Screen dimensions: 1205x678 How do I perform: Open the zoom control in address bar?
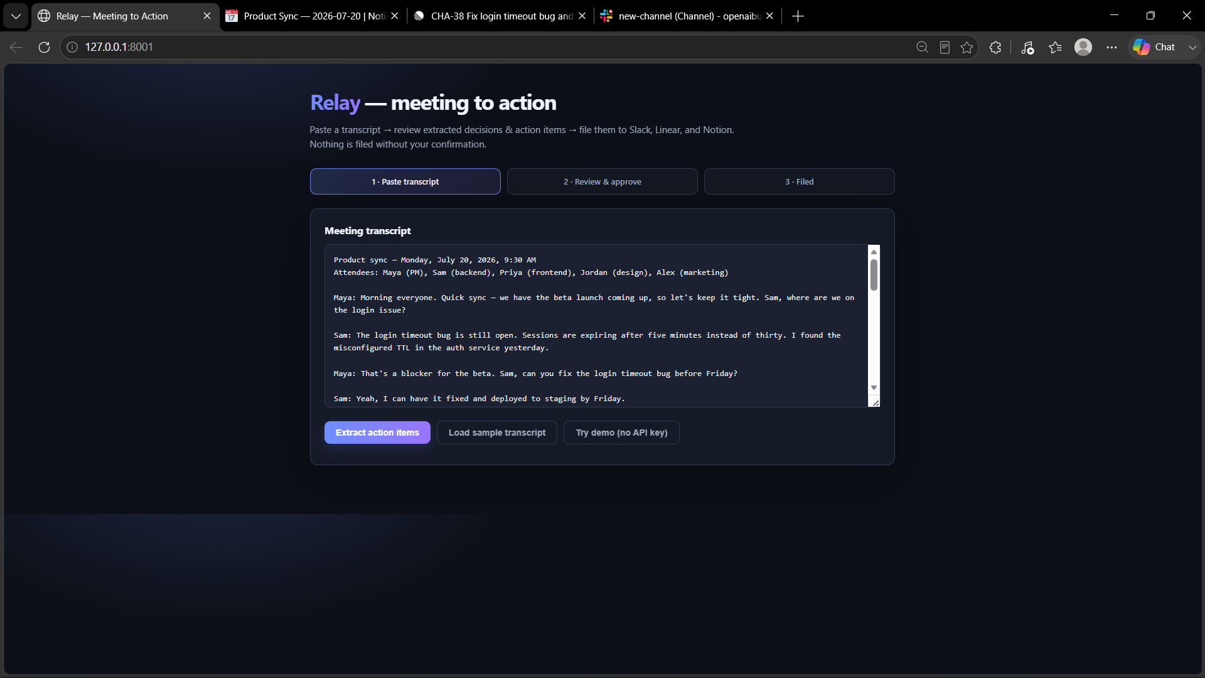click(922, 47)
